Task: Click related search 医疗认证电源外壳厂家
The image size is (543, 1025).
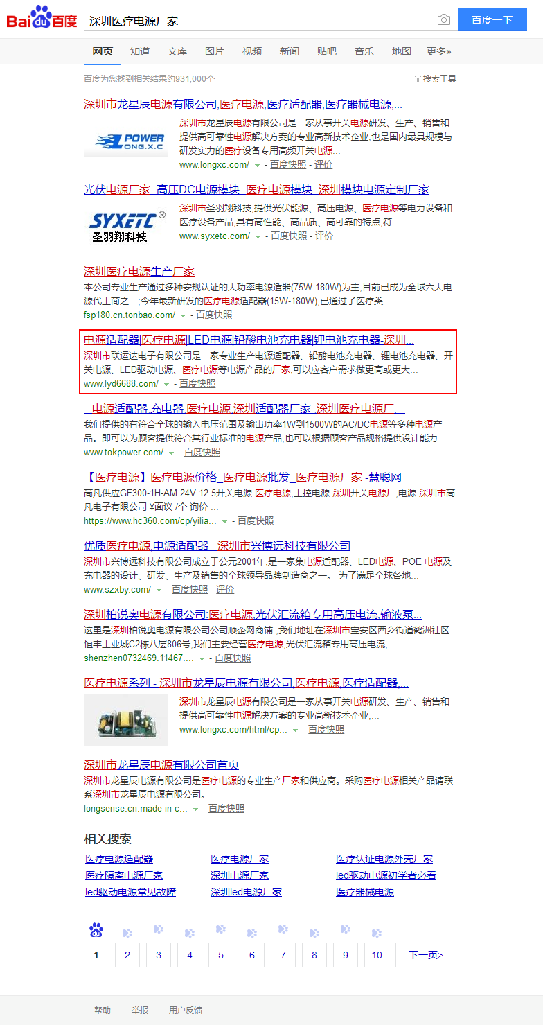Action: coord(384,859)
